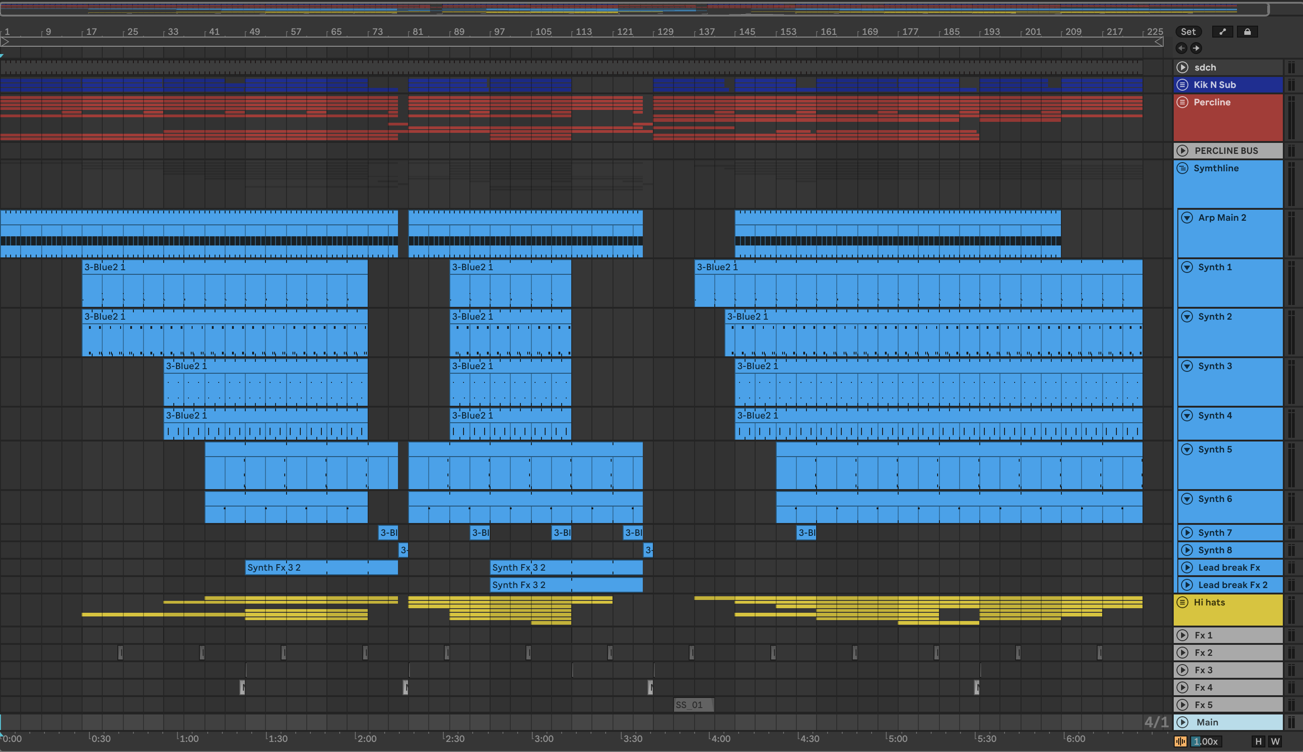
Task: Click the loop brace start handle
Action: tap(5, 42)
